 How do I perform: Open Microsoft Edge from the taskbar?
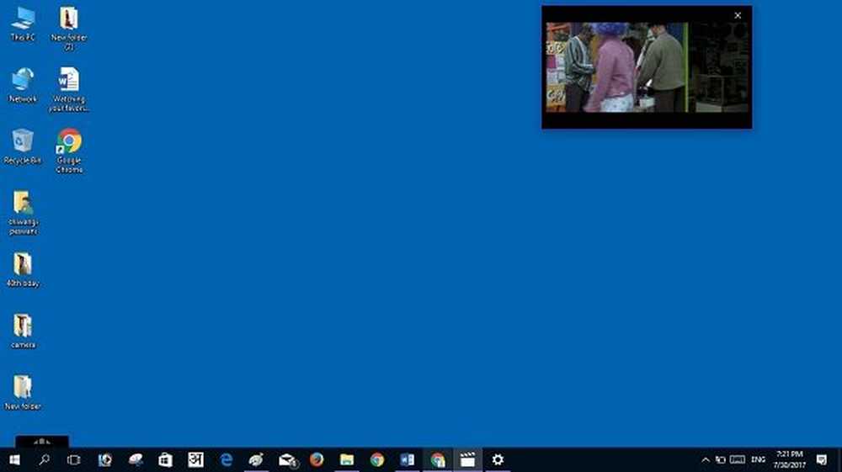click(226, 459)
